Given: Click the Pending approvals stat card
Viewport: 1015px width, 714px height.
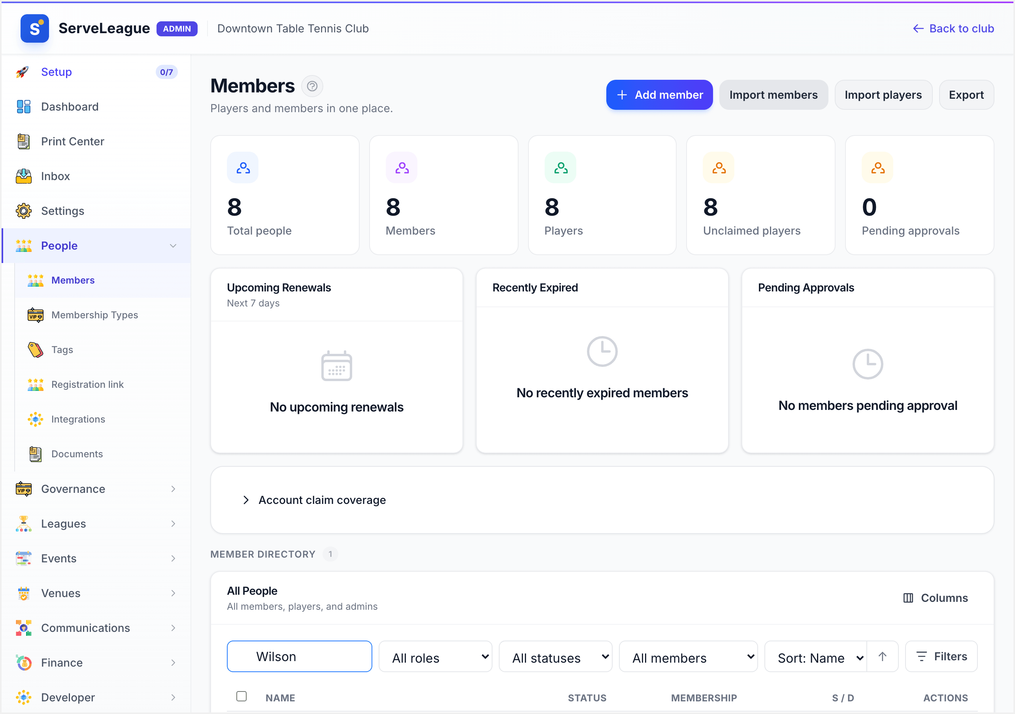Looking at the screenshot, I should [x=919, y=195].
